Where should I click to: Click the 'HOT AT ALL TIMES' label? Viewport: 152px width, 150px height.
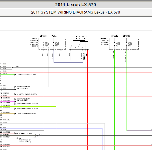[x=53, y=36]
